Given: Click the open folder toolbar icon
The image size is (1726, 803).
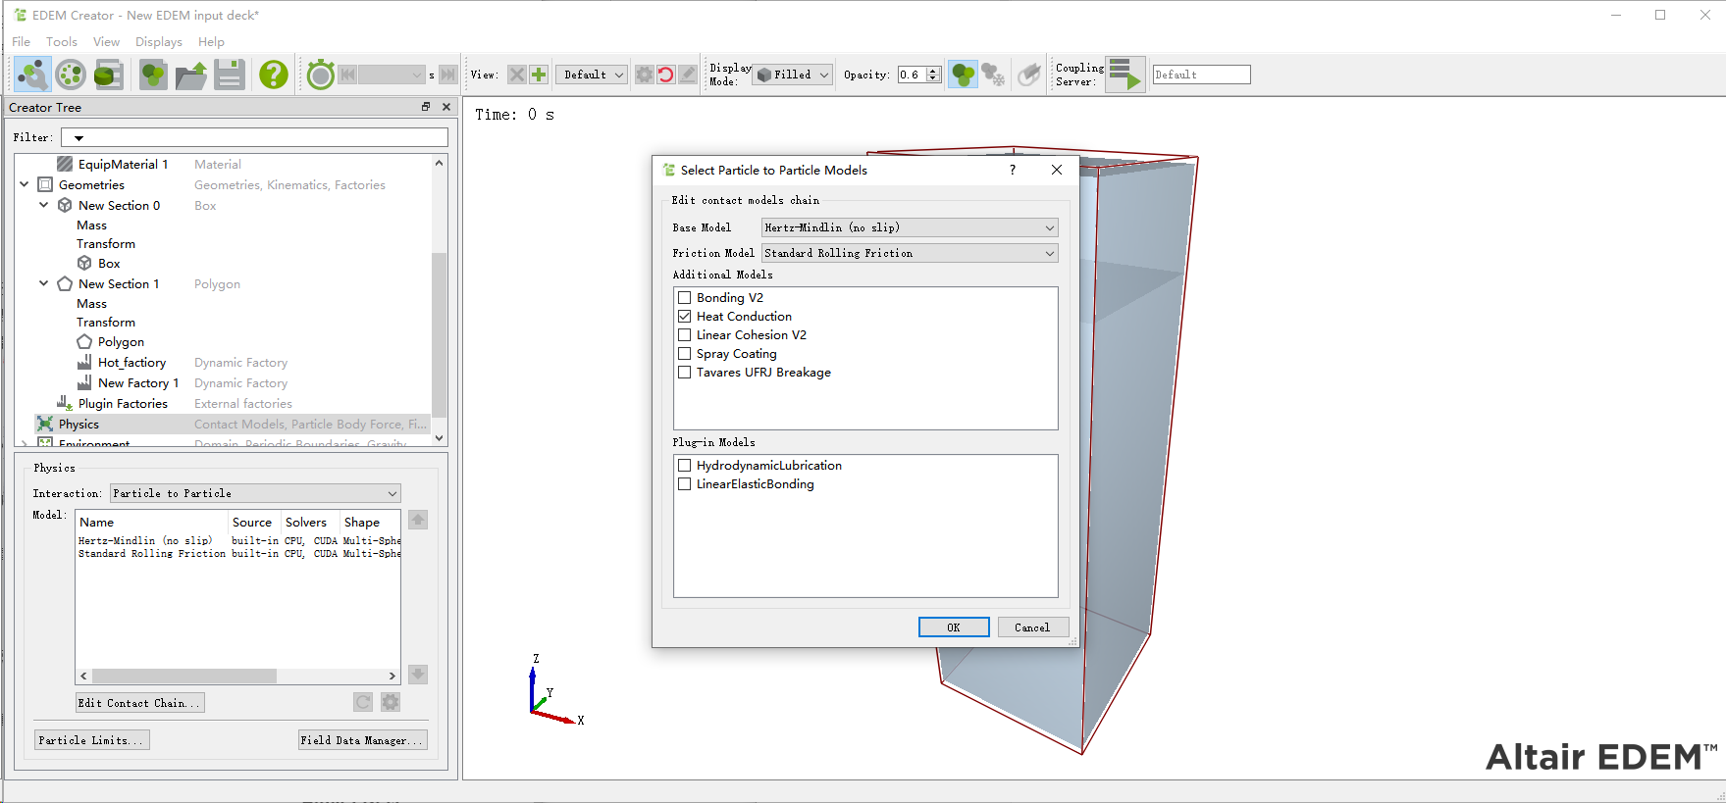Looking at the screenshot, I should pos(191,75).
